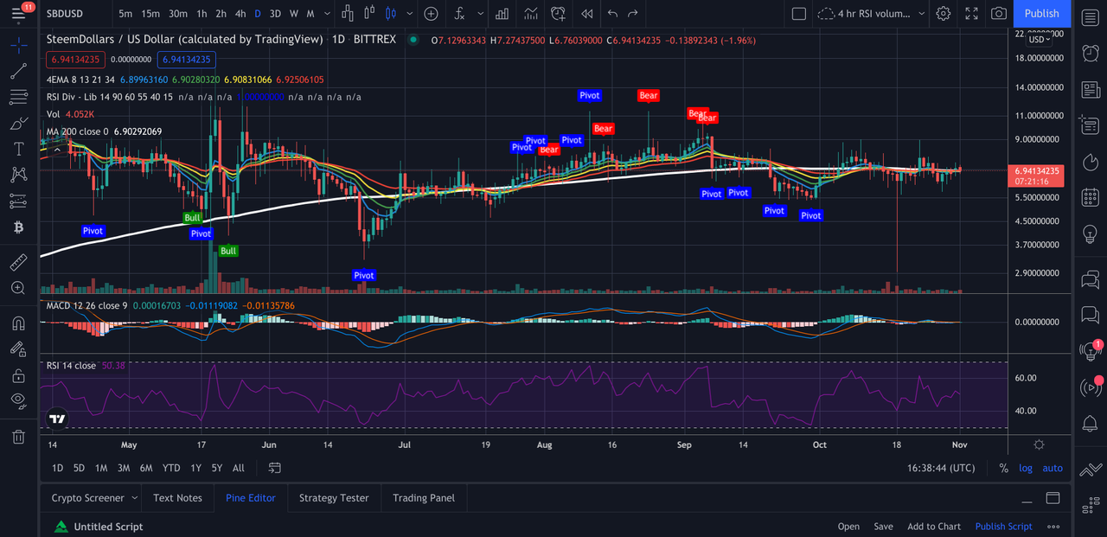
Task: Open the Bitcoin icons tool
Action: click(18, 227)
